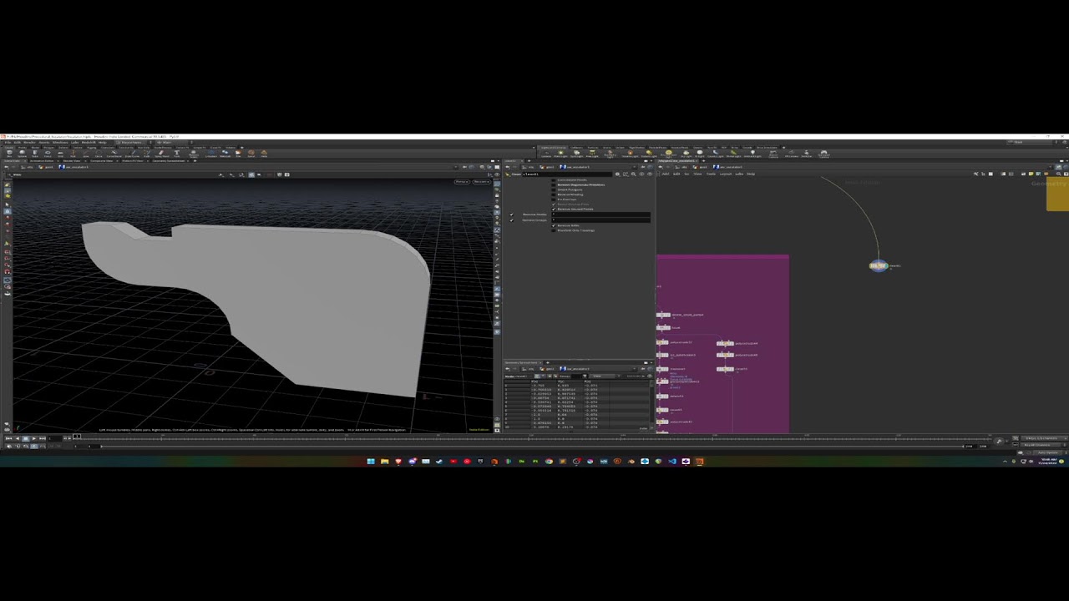Viewport: 1069px width, 601px height.
Task: Toggle Manifold-Only Topology checkbox
Action: click(x=554, y=230)
